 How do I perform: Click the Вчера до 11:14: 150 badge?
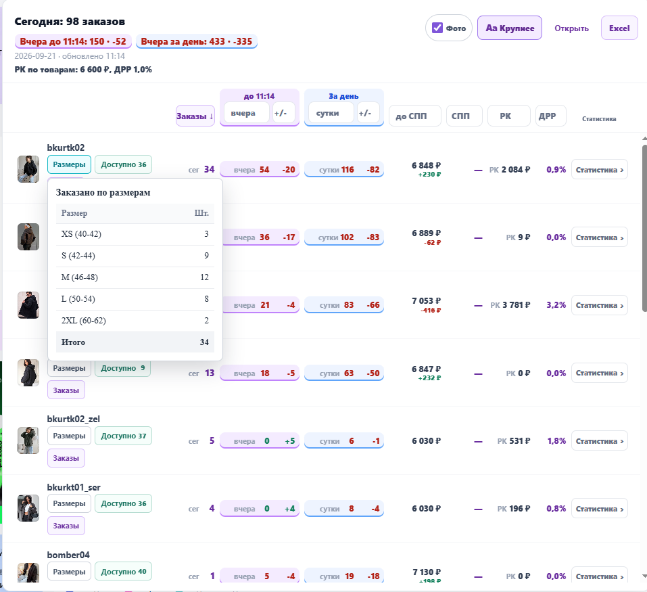[73, 41]
